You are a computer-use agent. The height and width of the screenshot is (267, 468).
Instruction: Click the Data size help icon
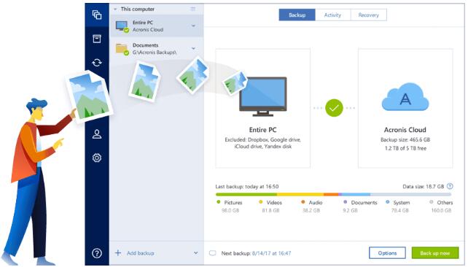(450, 186)
